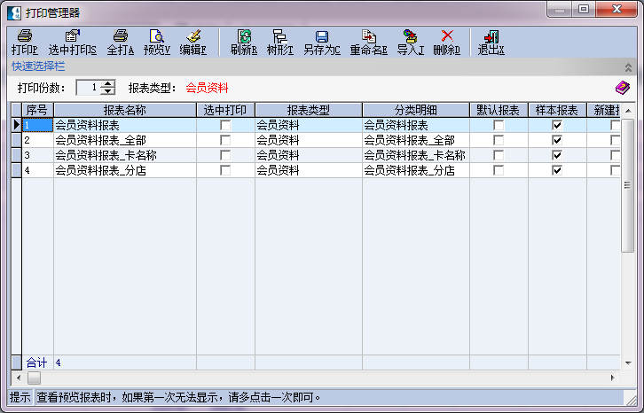Image resolution: width=644 pixels, height=413 pixels.
Task: Click the 重命名 (Rename) toolbar icon
Action: (368, 42)
